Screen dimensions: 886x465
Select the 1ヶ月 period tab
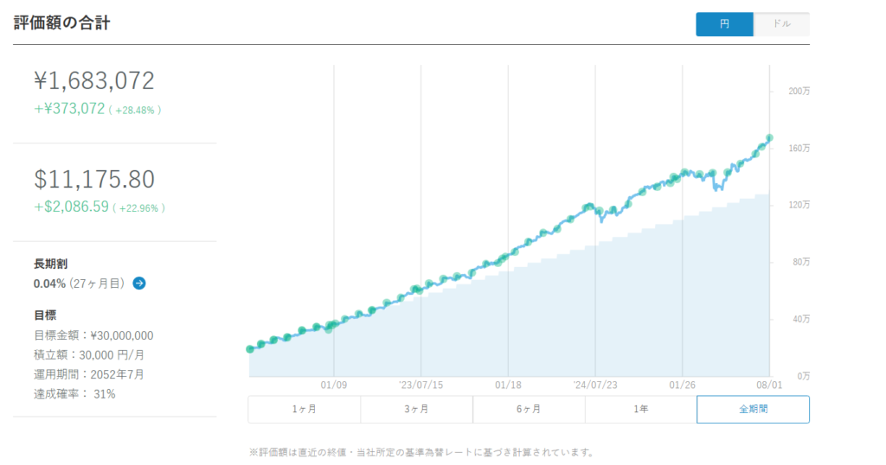click(x=304, y=409)
